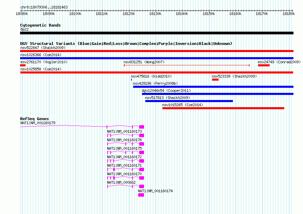Open the nsv428196 (Perry2008b) blue gain bar
The width and height of the screenshot is (303, 214).
[213, 87]
